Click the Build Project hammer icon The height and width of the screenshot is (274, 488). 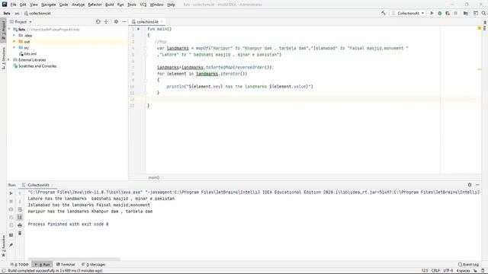(383, 13)
